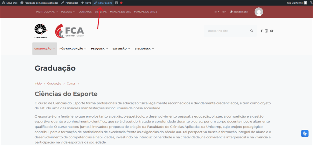Decrease font size with AA-
The image size is (313, 146).
(x=224, y=12)
